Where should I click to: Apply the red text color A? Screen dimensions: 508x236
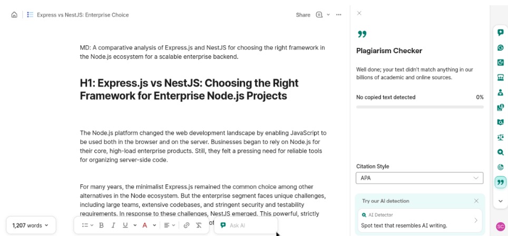click(x=145, y=225)
